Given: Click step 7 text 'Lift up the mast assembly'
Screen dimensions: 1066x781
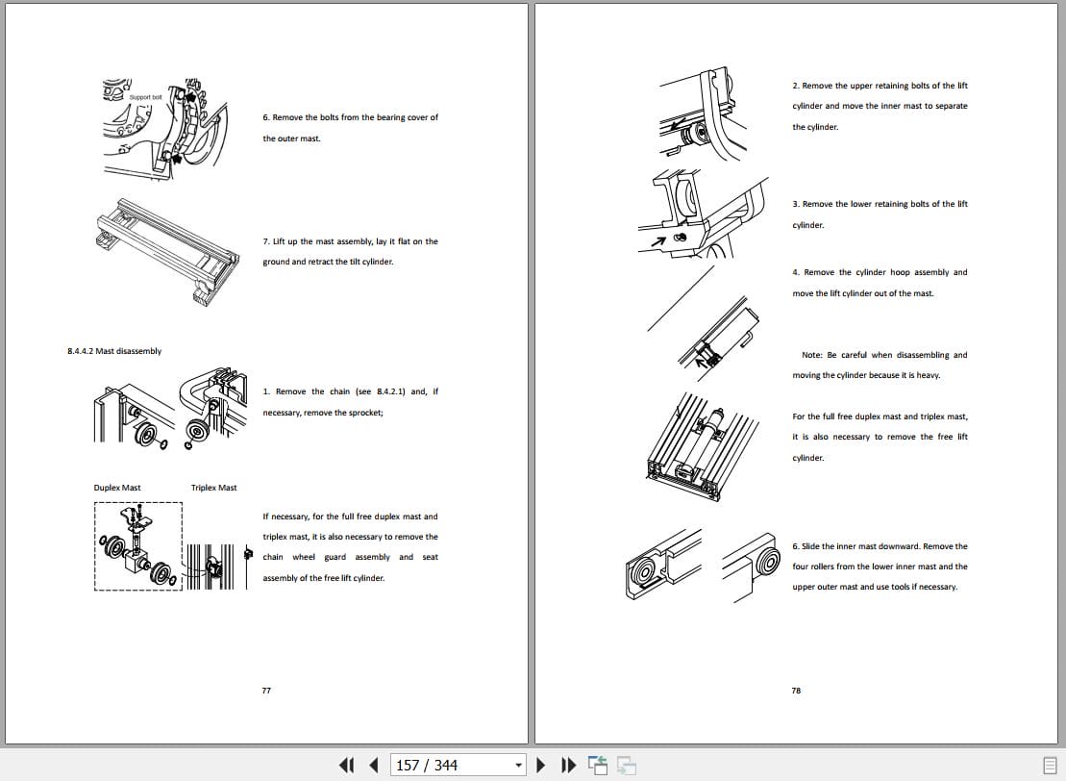Looking at the screenshot, I should pos(350,252).
